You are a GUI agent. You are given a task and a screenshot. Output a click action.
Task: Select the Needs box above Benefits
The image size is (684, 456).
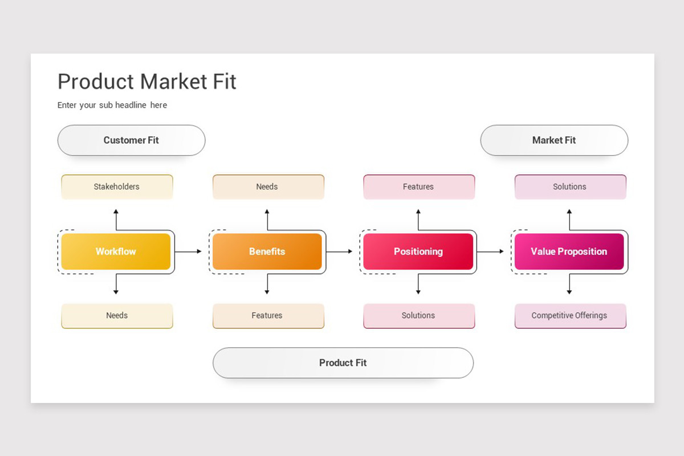268,187
